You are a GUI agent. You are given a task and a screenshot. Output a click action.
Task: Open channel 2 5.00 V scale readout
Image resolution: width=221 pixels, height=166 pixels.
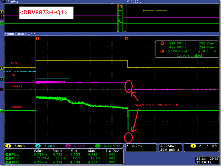click(x=50, y=146)
